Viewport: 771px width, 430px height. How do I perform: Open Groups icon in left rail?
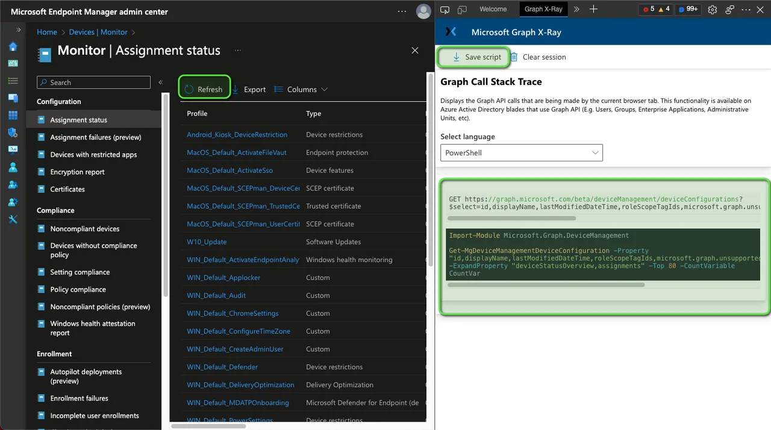pos(13,185)
